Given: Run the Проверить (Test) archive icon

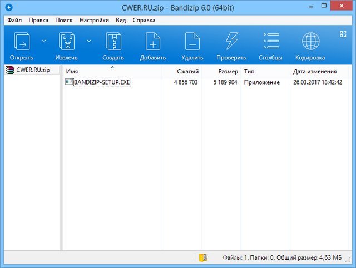Looking at the screenshot, I should (231, 42).
